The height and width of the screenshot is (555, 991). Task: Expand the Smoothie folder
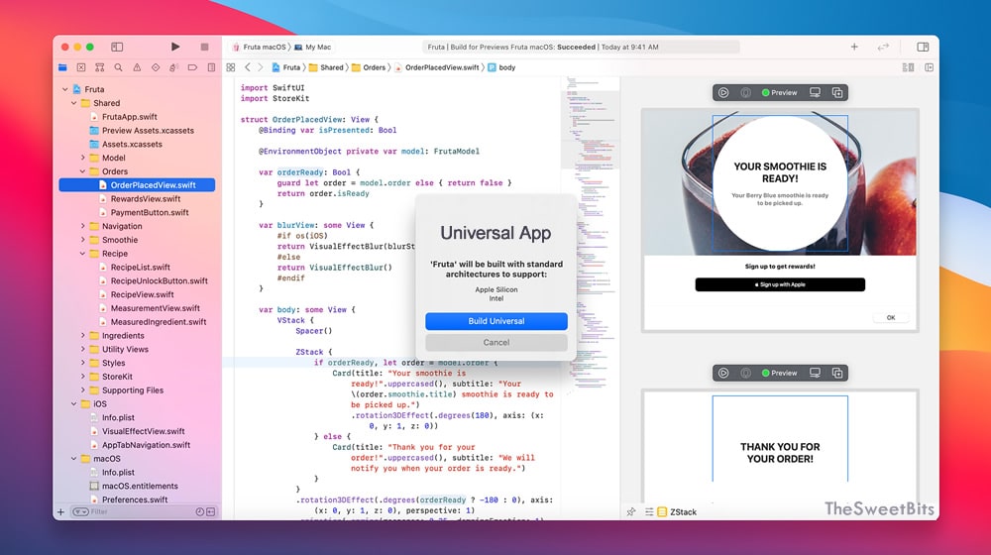[83, 240]
